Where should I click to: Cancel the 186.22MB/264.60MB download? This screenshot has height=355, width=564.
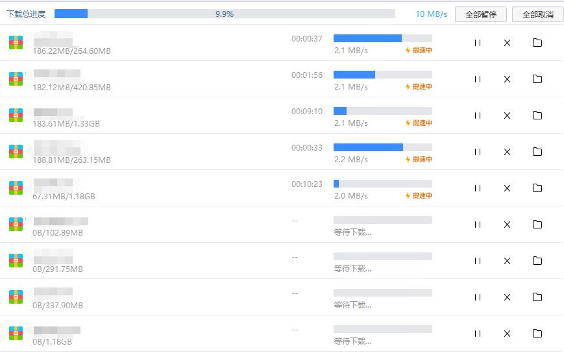(508, 43)
